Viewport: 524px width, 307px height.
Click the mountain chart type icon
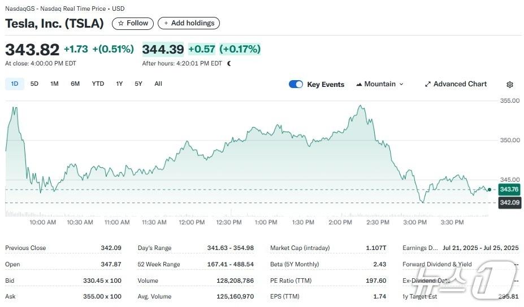(x=359, y=84)
